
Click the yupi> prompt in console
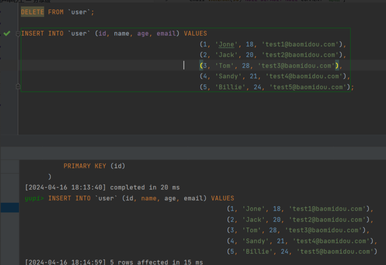click(x=34, y=198)
